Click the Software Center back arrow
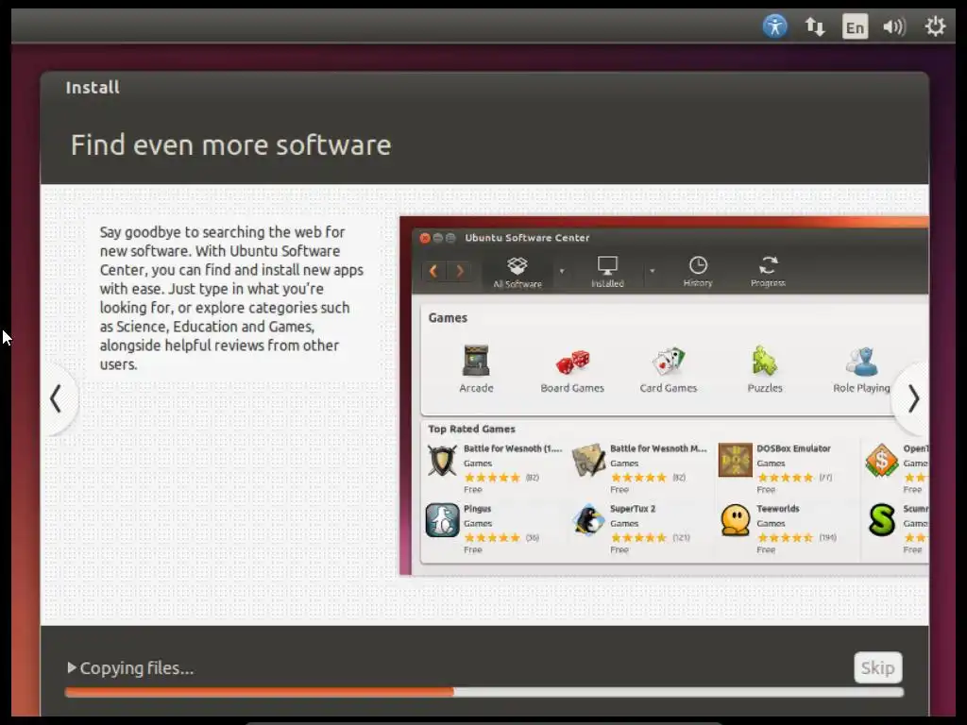Image resolution: width=967 pixels, height=725 pixels. pos(434,271)
